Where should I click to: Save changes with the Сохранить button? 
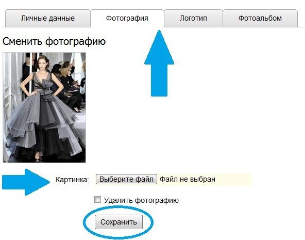click(x=118, y=222)
